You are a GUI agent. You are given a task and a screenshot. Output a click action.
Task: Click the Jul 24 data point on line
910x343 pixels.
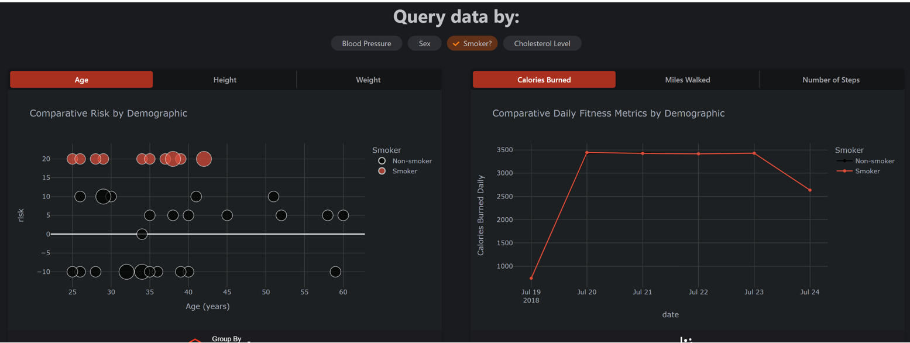coord(810,190)
